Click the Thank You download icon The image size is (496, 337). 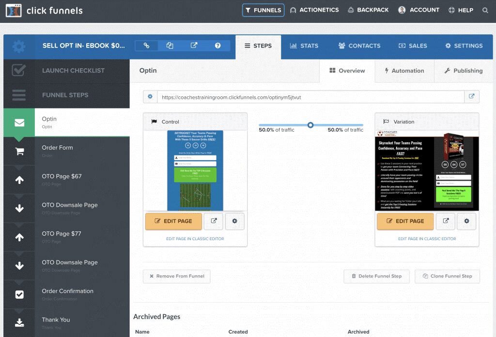(x=19, y=323)
